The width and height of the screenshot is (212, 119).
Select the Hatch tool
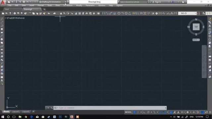2,67
